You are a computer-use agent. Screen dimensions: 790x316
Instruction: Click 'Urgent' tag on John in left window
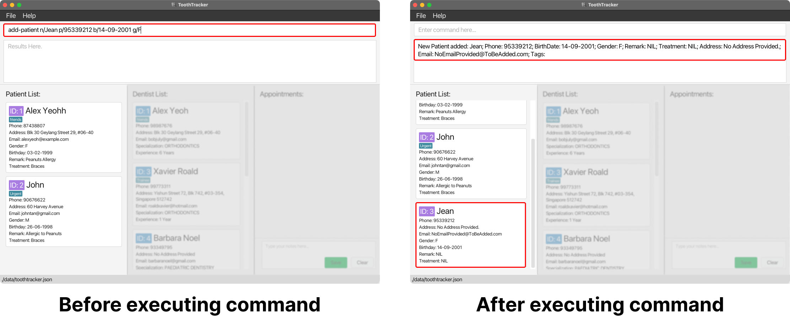pyautogui.click(x=16, y=194)
